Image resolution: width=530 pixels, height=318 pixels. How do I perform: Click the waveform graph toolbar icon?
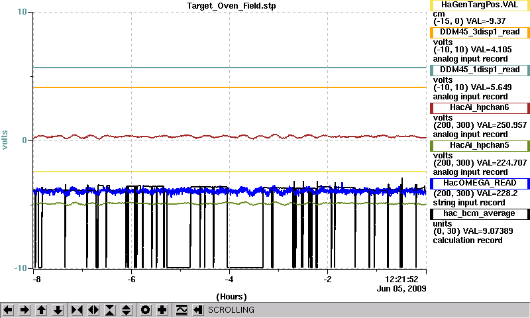(x=182, y=310)
